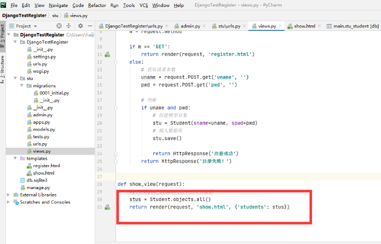The width and height of the screenshot is (381, 244).
Task: Hide the Project panel with minus icon
Action: pos(90,26)
